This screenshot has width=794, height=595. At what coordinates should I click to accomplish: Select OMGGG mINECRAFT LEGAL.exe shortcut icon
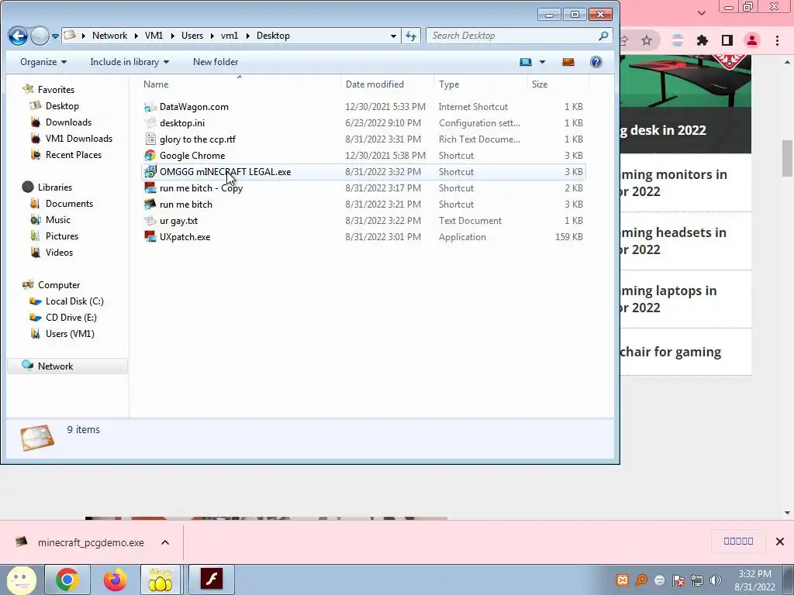tap(150, 171)
